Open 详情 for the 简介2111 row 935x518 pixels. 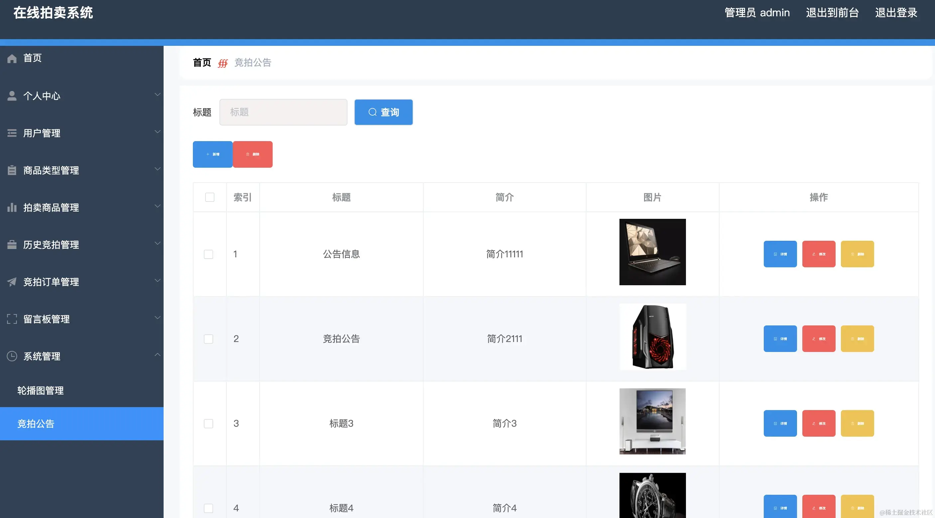coord(780,339)
